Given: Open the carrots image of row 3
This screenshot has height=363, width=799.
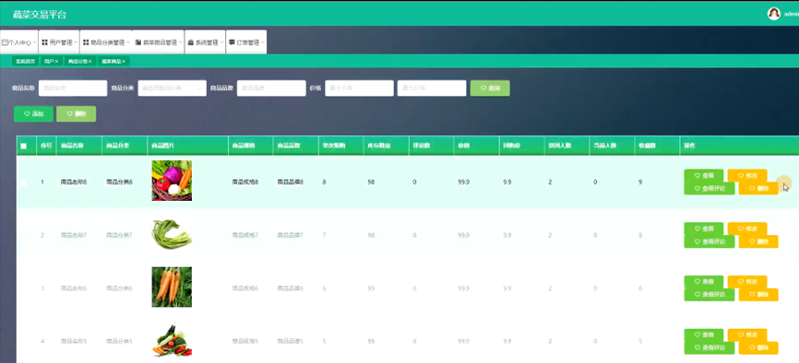Looking at the screenshot, I should tap(172, 287).
